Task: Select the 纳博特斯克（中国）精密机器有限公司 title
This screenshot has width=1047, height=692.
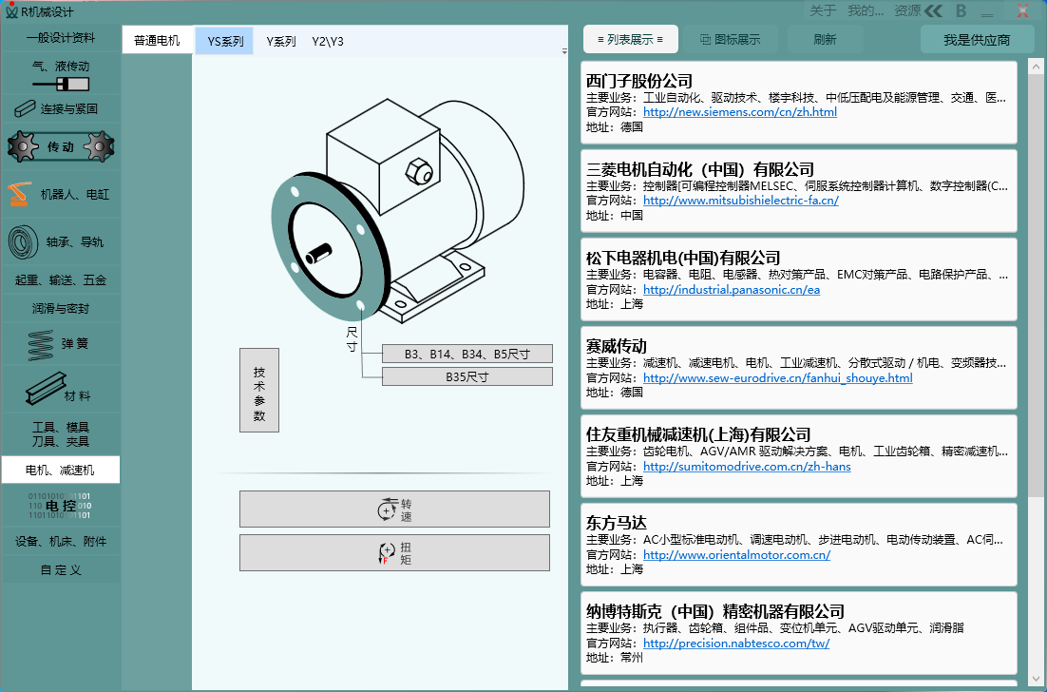Action: [715, 611]
